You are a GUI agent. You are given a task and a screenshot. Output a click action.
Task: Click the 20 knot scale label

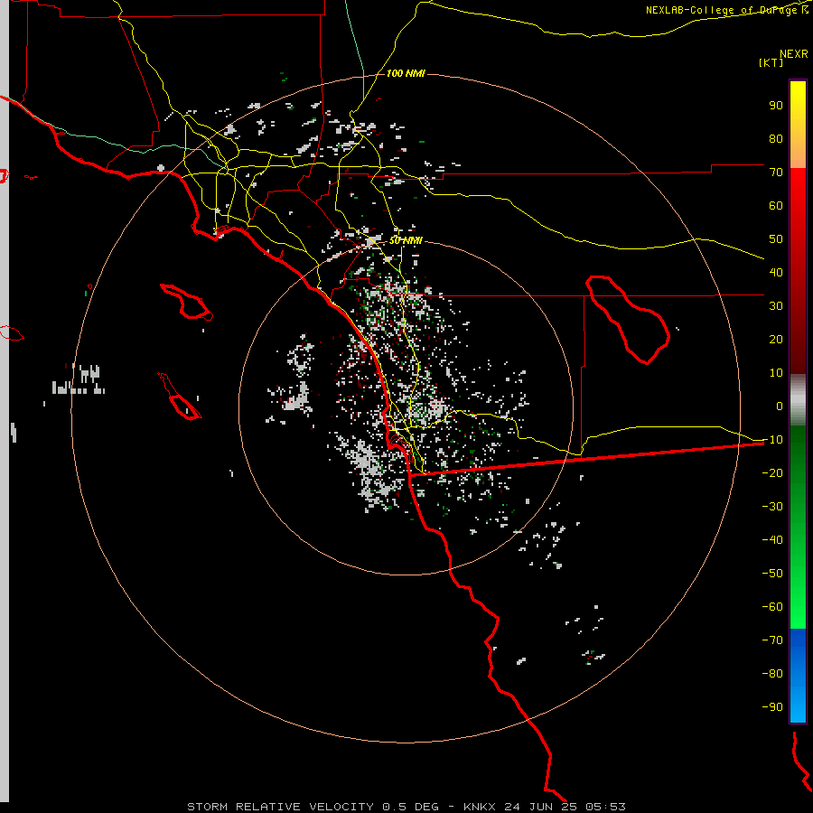[x=776, y=340]
